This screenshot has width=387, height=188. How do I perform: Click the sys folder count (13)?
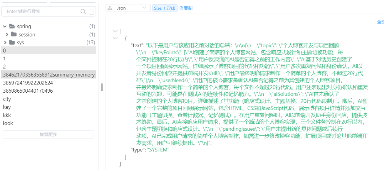pyautogui.click(x=90, y=42)
